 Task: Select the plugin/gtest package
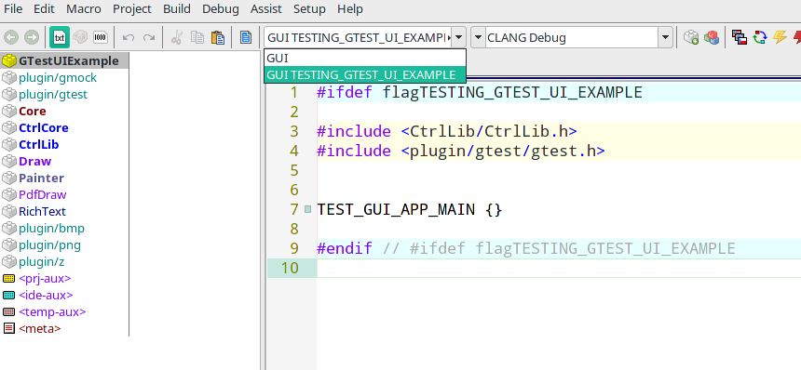[53, 94]
